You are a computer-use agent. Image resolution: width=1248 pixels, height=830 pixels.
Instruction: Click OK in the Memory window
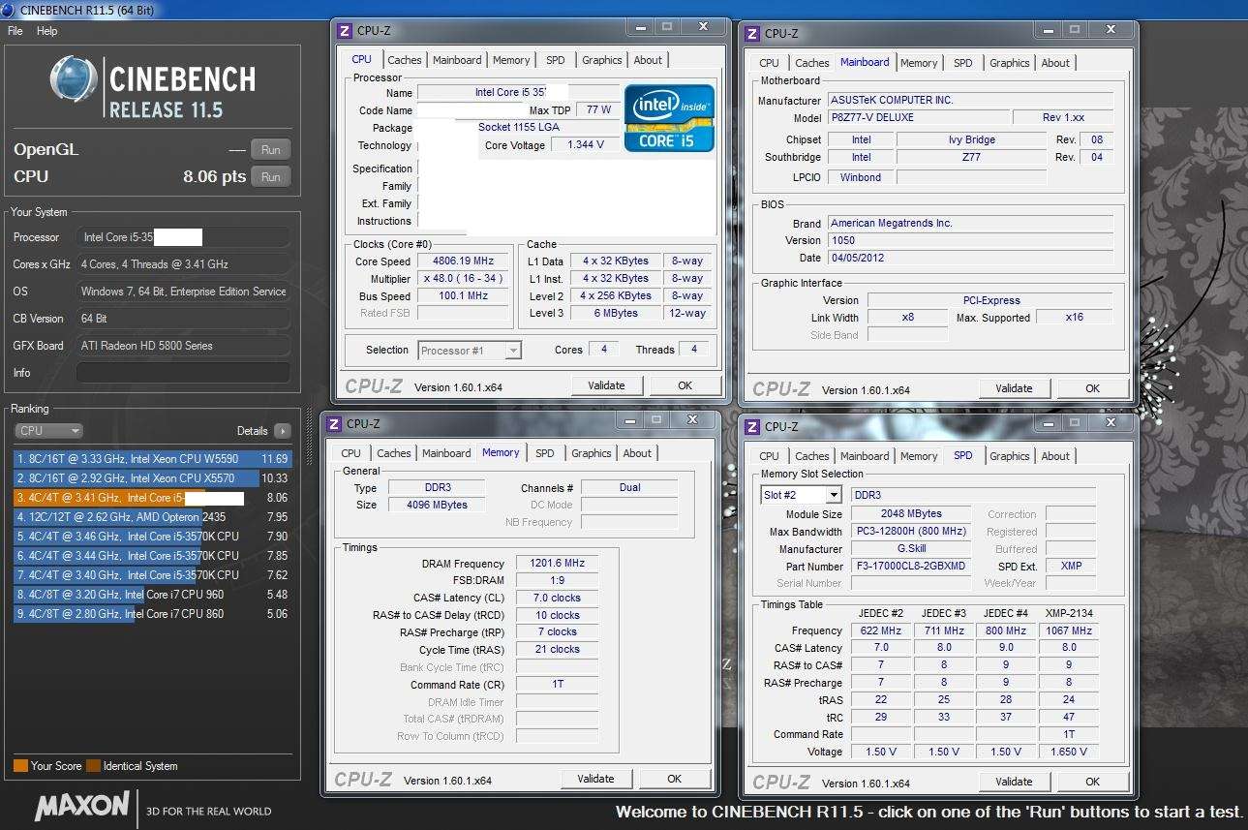pos(674,779)
